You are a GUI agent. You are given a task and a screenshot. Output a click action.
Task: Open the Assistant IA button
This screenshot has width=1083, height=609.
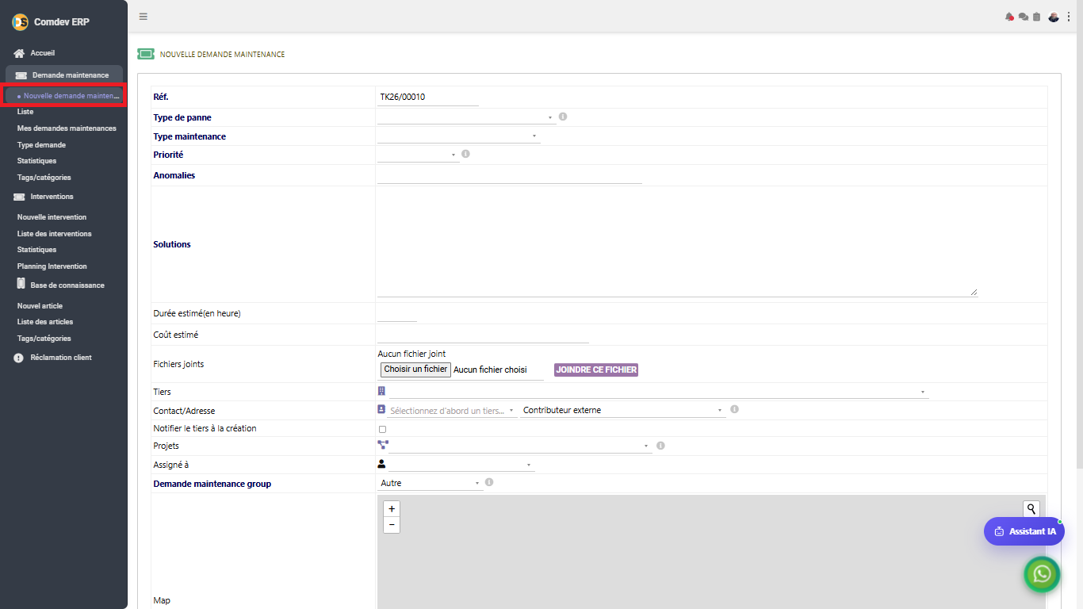click(x=1024, y=531)
